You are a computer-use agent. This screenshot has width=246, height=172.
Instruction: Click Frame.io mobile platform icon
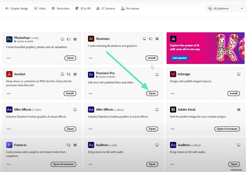(x=69, y=145)
